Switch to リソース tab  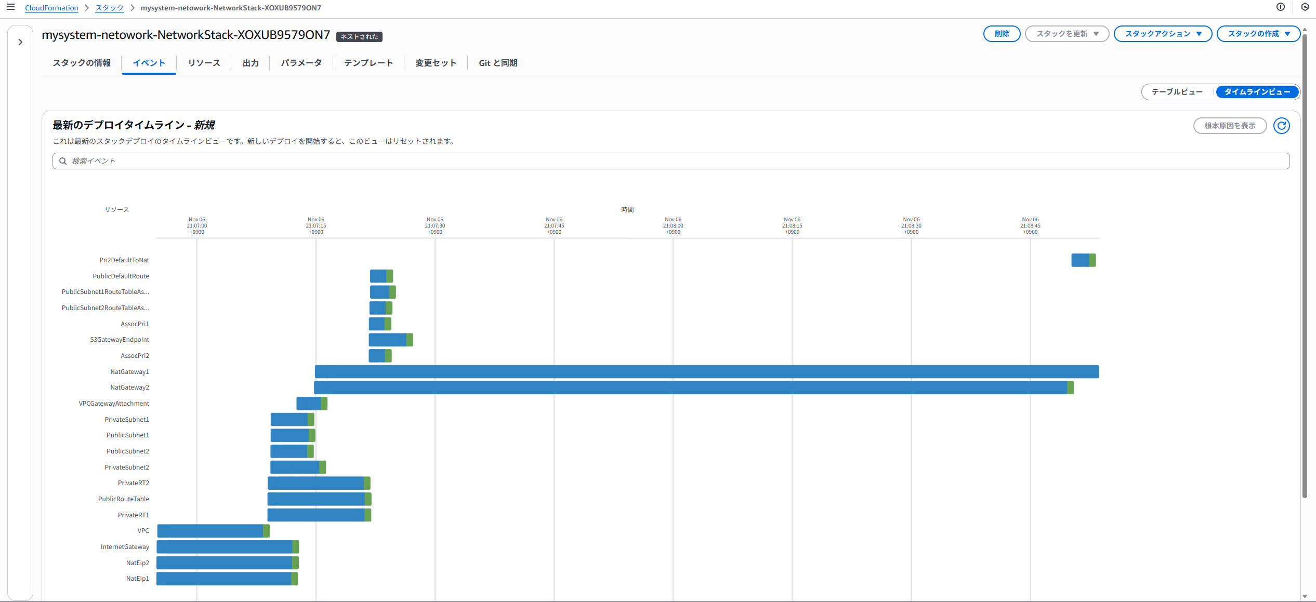pyautogui.click(x=204, y=63)
